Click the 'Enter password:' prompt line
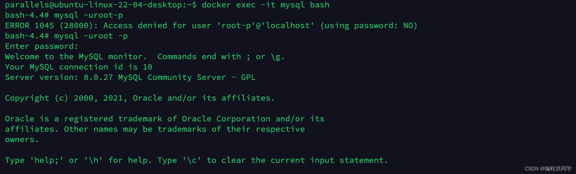The width and height of the screenshot is (576, 174). coord(42,46)
